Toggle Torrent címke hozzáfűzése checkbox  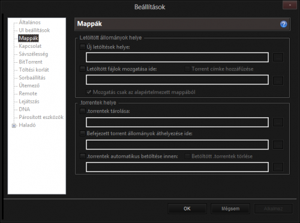(187, 69)
